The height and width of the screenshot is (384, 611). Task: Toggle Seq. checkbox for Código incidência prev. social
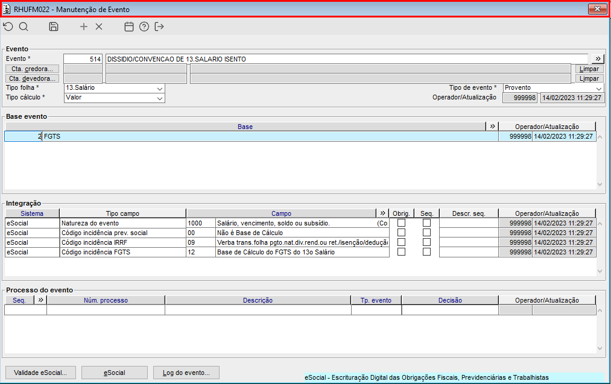426,233
